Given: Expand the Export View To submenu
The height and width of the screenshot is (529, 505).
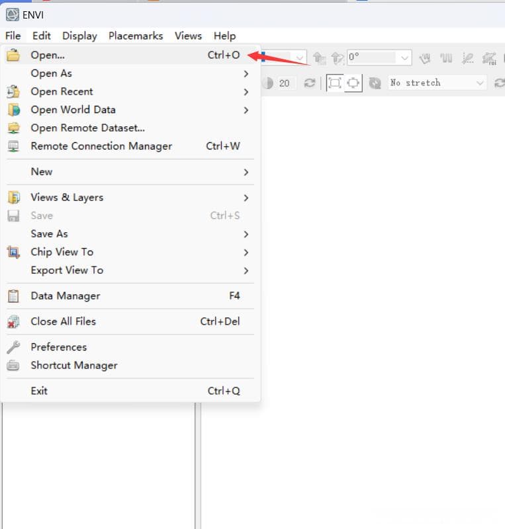Looking at the screenshot, I should 130,270.
